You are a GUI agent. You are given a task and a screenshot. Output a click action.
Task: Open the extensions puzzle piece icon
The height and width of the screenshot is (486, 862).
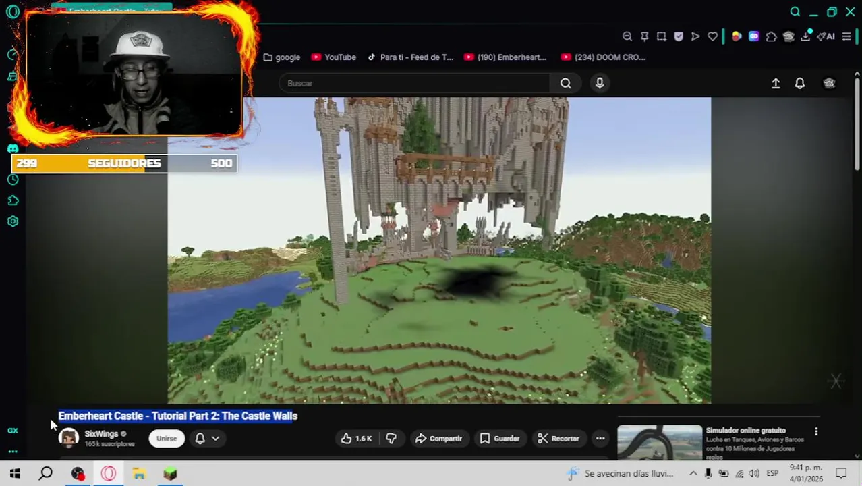(x=771, y=36)
